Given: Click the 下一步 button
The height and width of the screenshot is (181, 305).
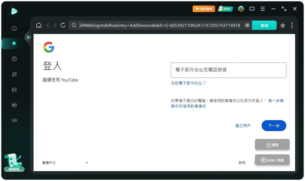Looking at the screenshot, I should point(274,126).
